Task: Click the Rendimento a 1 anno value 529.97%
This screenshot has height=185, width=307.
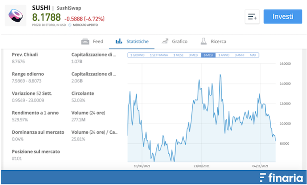Action: click(20, 120)
